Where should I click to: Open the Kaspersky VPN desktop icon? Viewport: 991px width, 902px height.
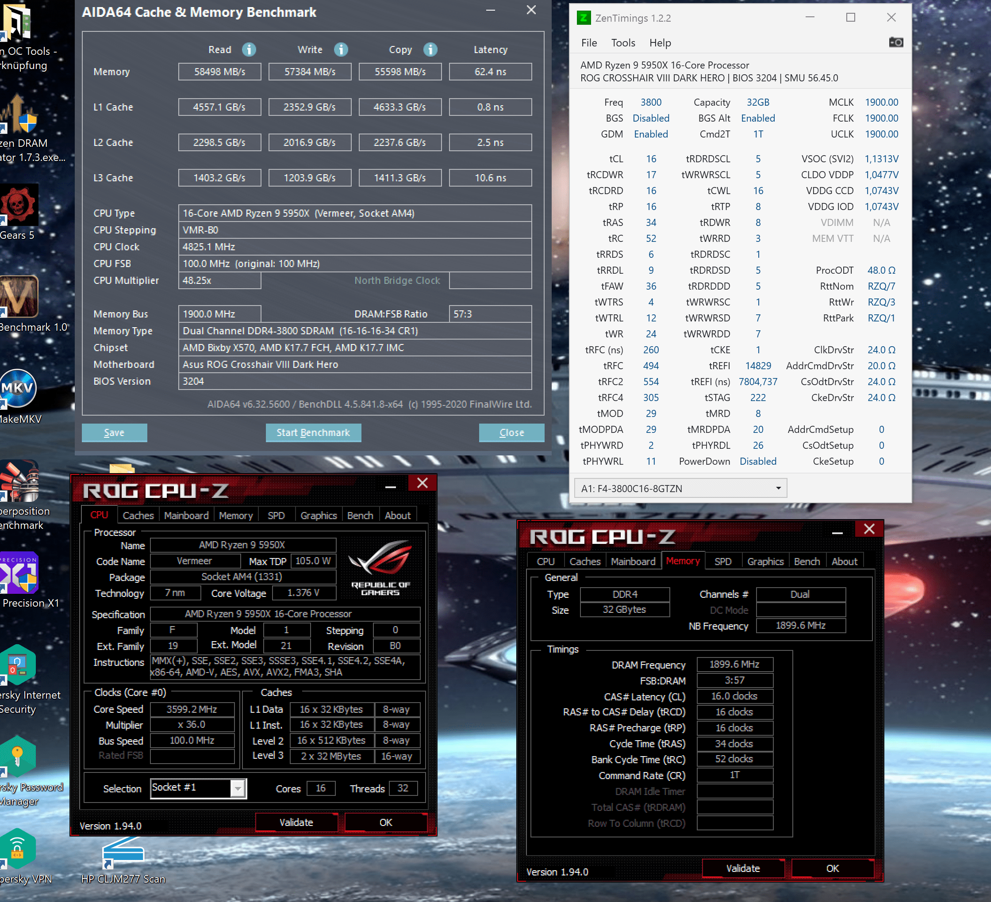18,850
